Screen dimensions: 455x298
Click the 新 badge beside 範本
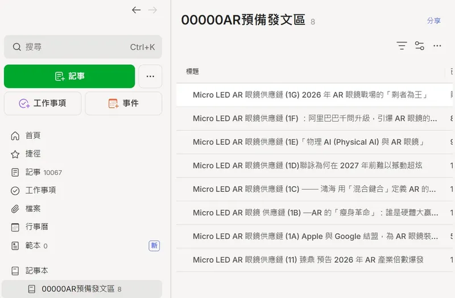pyautogui.click(x=154, y=246)
